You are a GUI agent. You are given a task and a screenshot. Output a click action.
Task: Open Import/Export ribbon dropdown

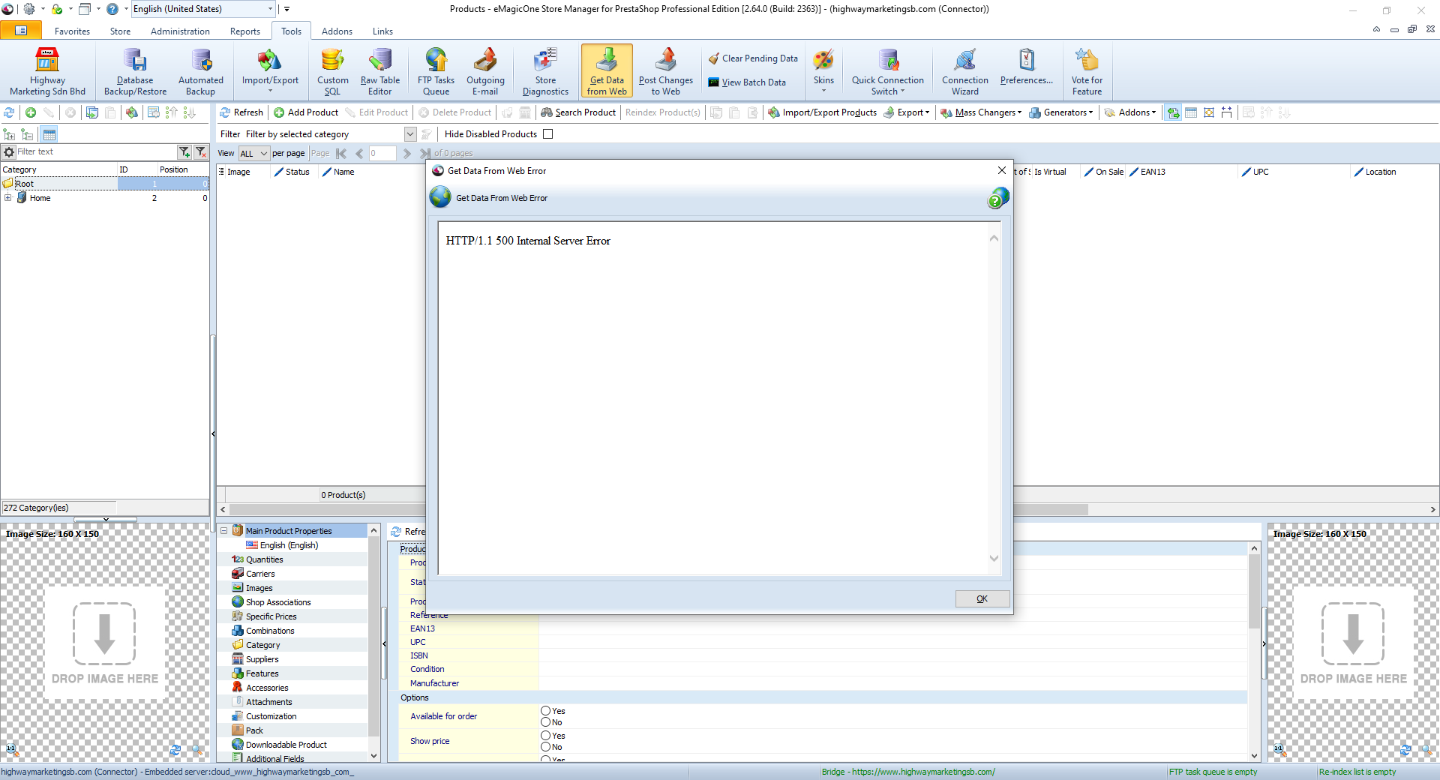point(270,71)
